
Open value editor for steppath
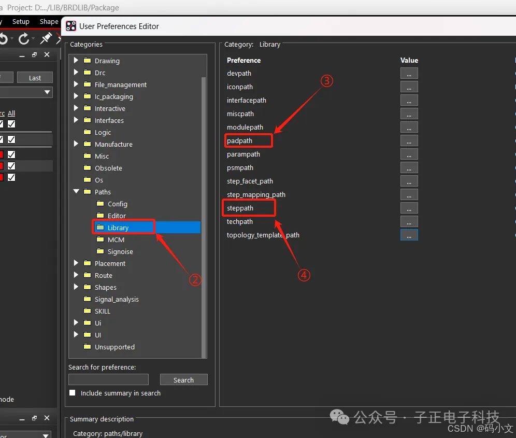409,208
